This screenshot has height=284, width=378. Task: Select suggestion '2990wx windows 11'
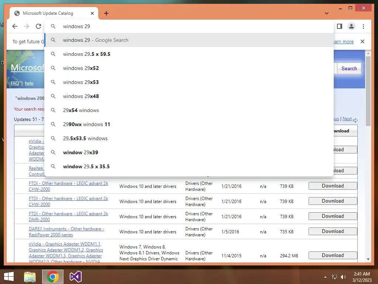click(189, 124)
